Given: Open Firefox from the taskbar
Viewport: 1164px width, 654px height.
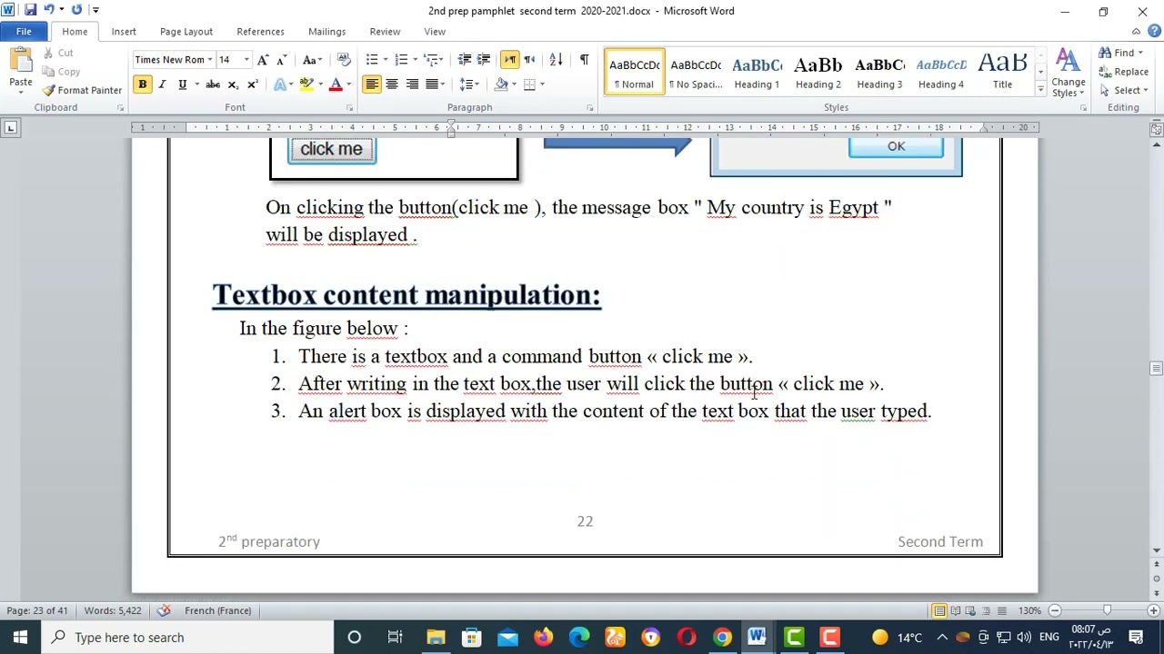Looking at the screenshot, I should (543, 638).
